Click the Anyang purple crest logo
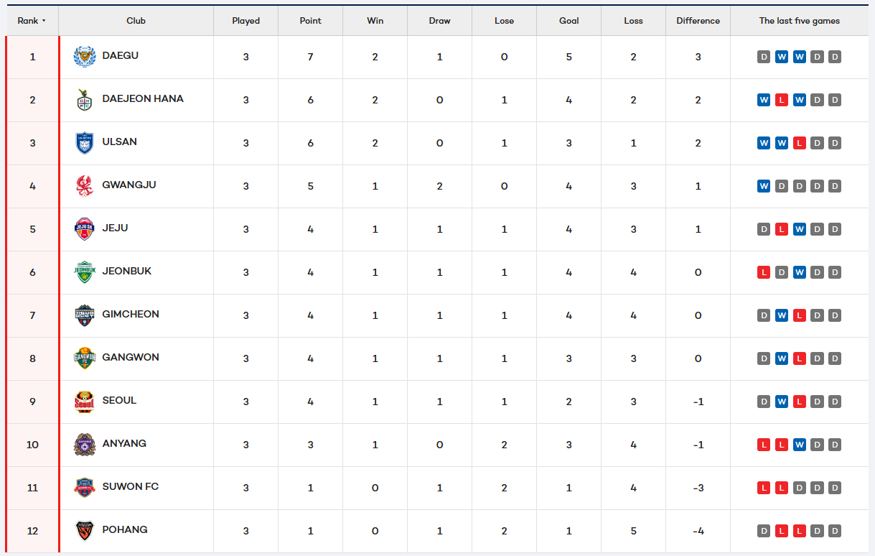 point(85,445)
